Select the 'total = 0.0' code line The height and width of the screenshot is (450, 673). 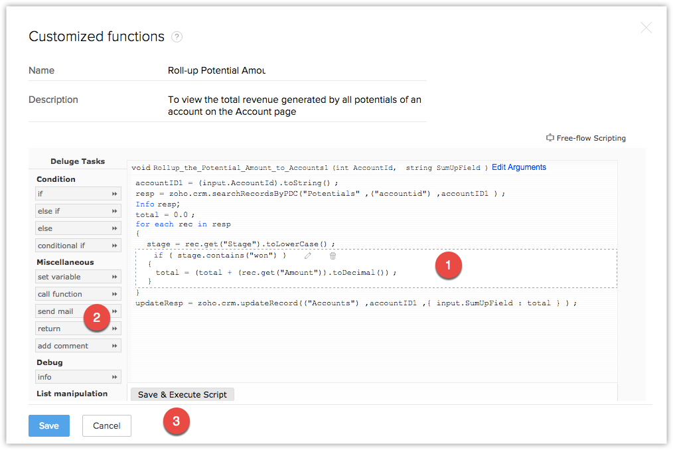(165, 214)
